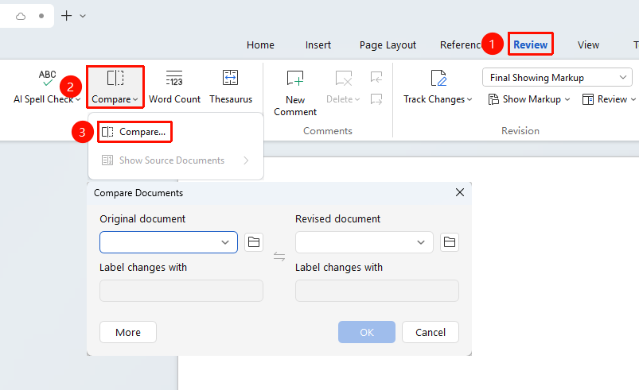Open the AI Spell Check tool
Image resolution: width=639 pixels, height=390 pixels.
47,87
